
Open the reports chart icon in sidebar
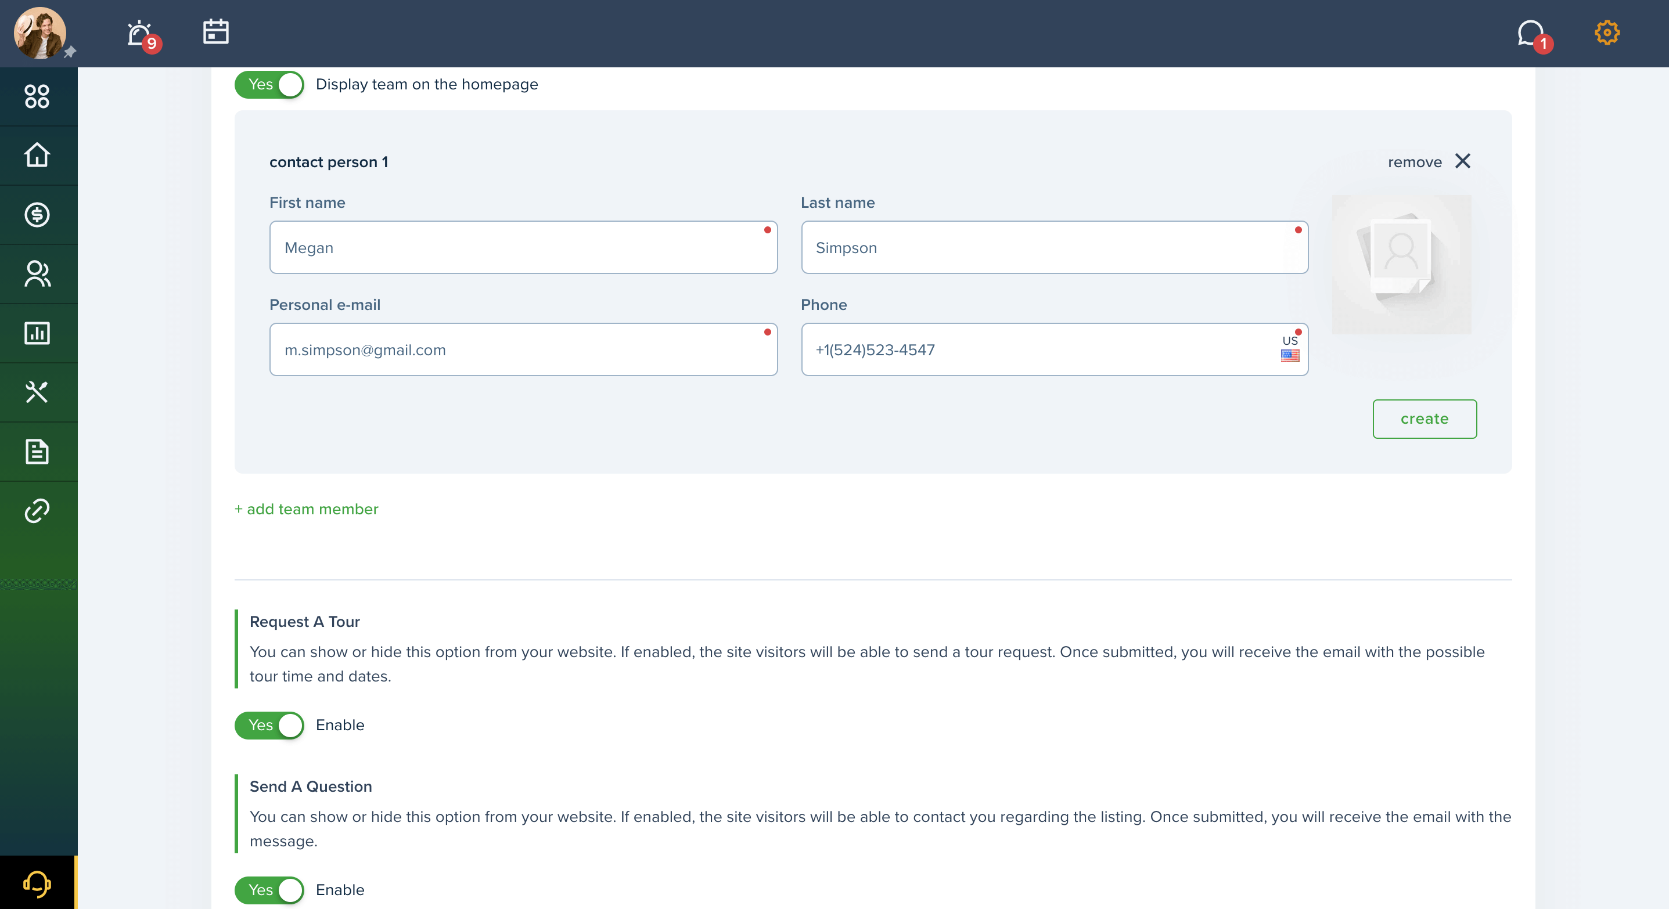pyautogui.click(x=37, y=333)
